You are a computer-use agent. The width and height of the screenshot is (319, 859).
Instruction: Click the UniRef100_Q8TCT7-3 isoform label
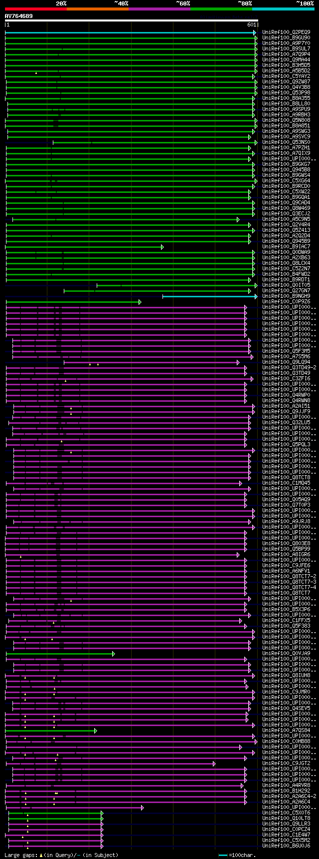click(289, 582)
